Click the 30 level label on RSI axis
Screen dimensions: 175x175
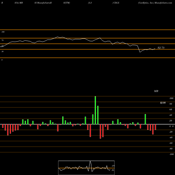point(2,51)
